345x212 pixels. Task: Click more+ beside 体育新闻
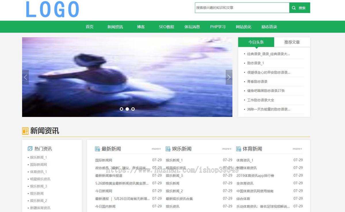[297, 149]
